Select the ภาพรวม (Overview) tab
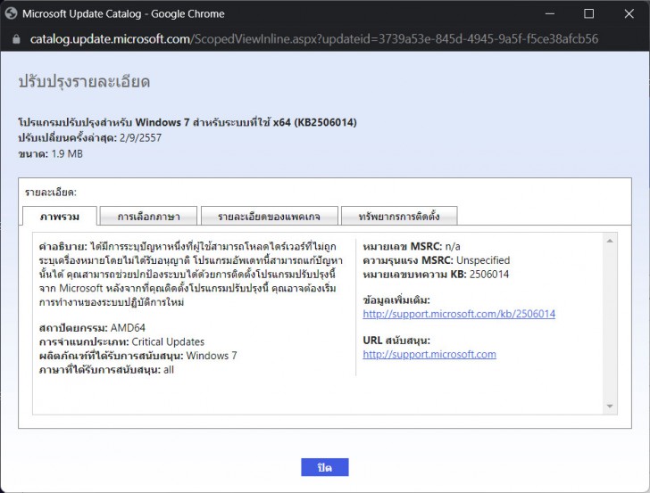Image resolution: width=650 pixels, height=493 pixels. [x=60, y=216]
